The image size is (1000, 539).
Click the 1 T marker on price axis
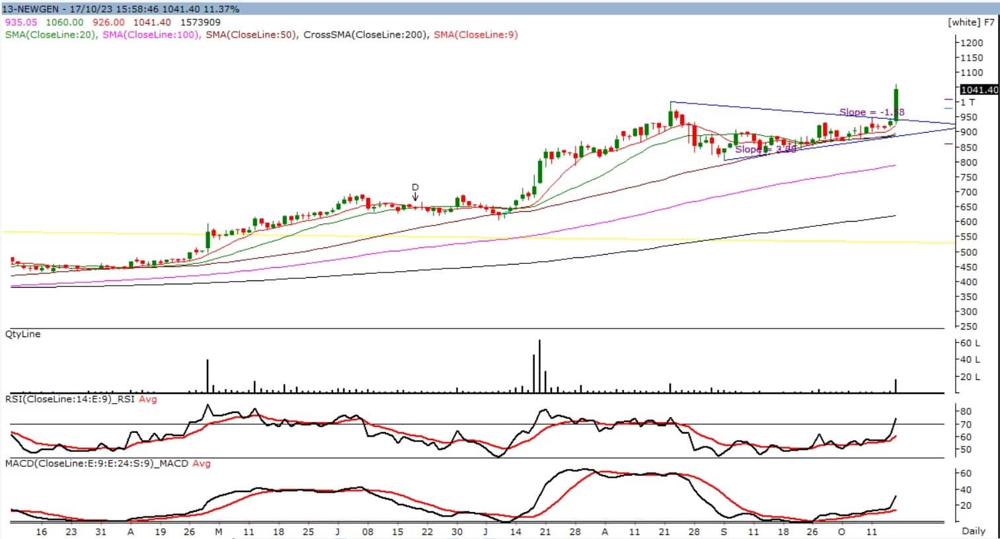pos(968,102)
